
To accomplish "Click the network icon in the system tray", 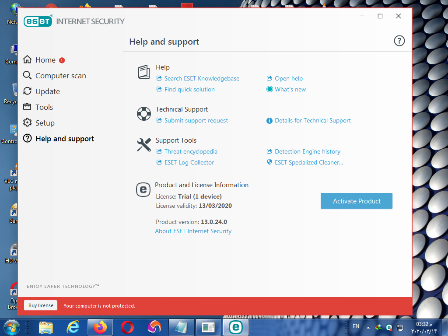I will point(400,328).
